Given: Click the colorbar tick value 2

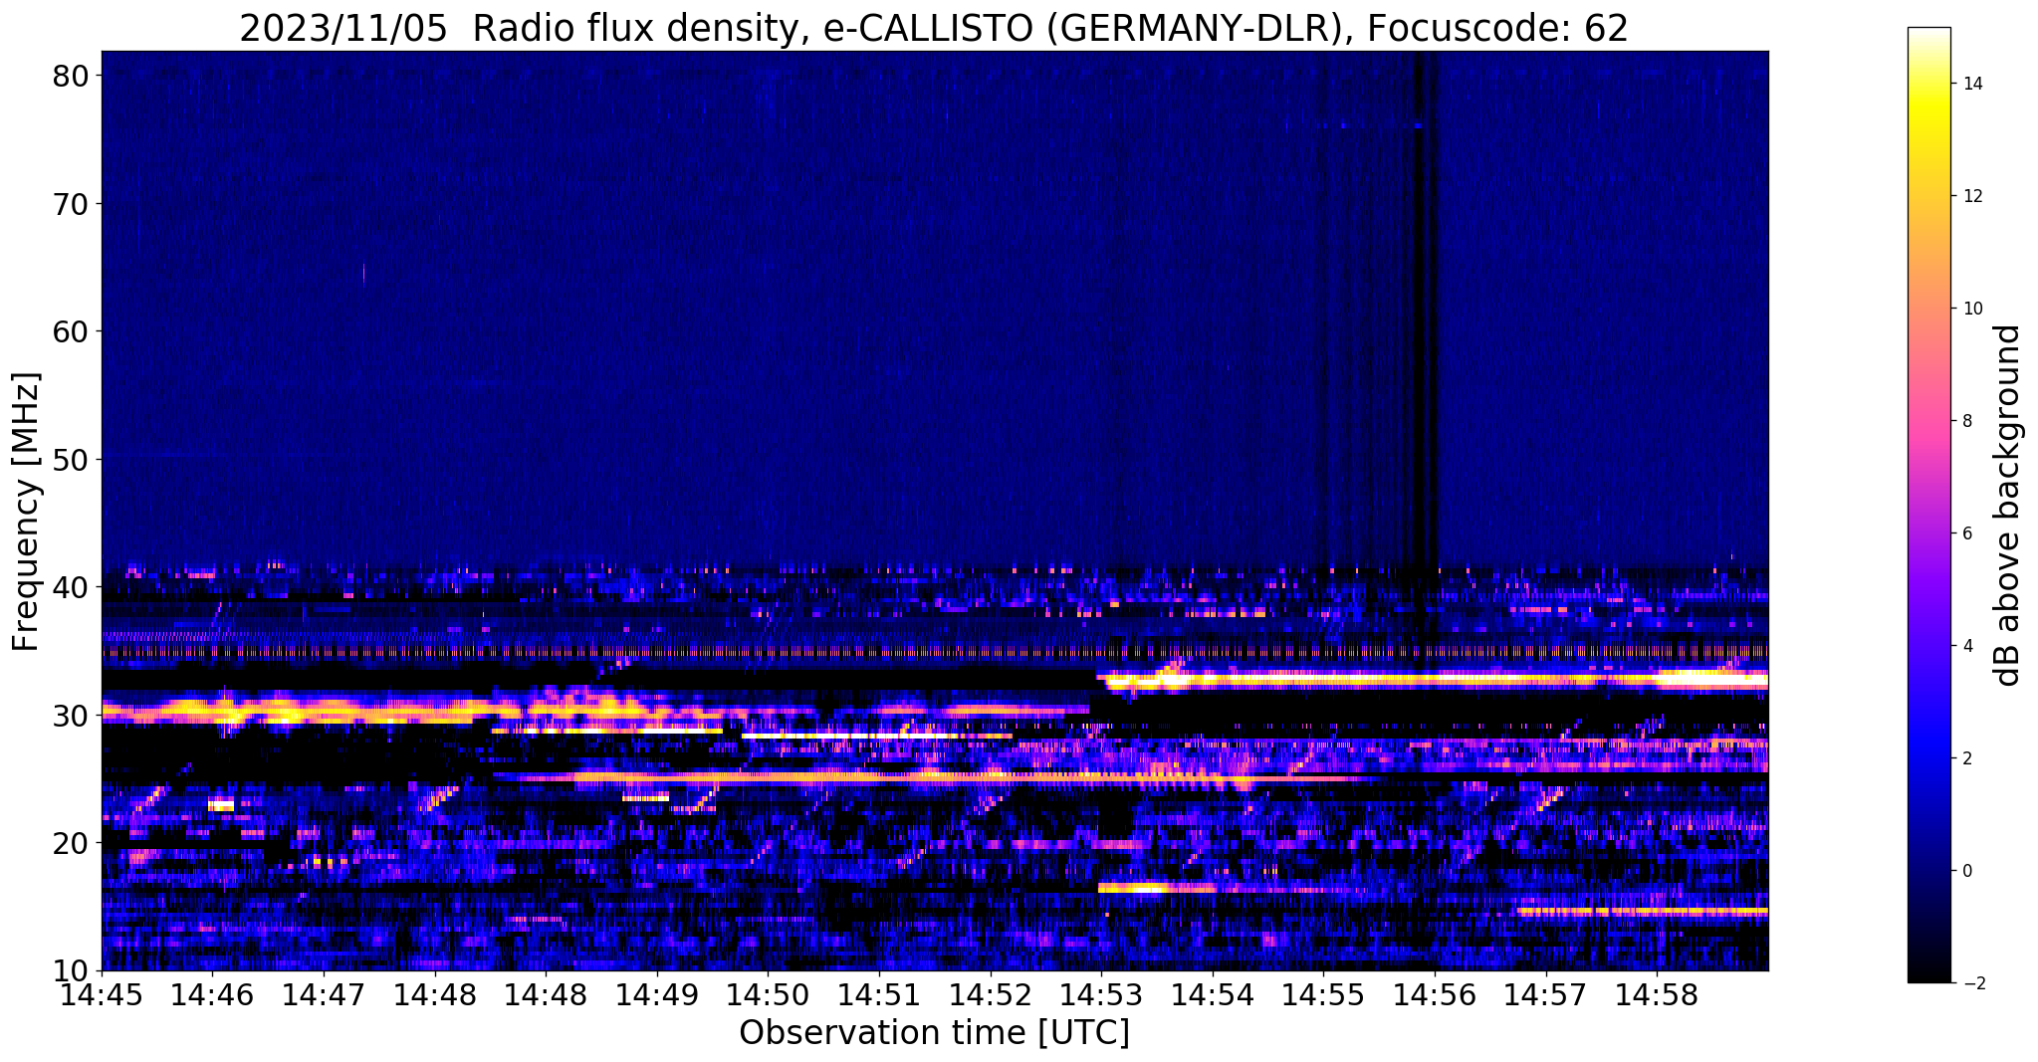Looking at the screenshot, I should coord(1966,758).
